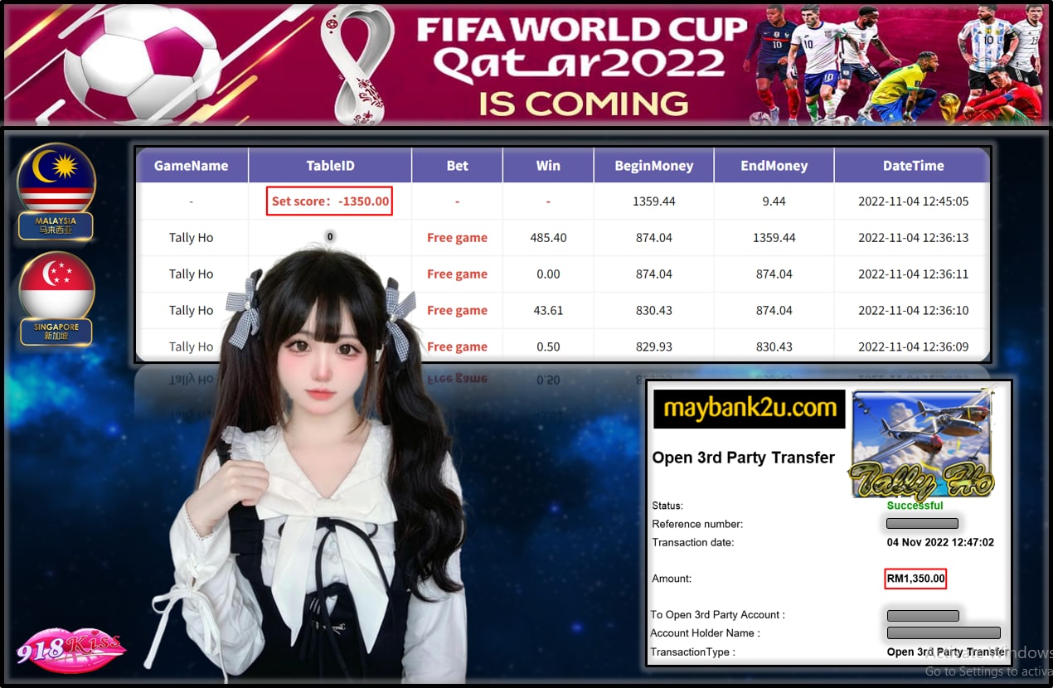Click Tally Ho in the 12:36:11 row
Viewport: 1053px width, 688px height.
tap(192, 274)
